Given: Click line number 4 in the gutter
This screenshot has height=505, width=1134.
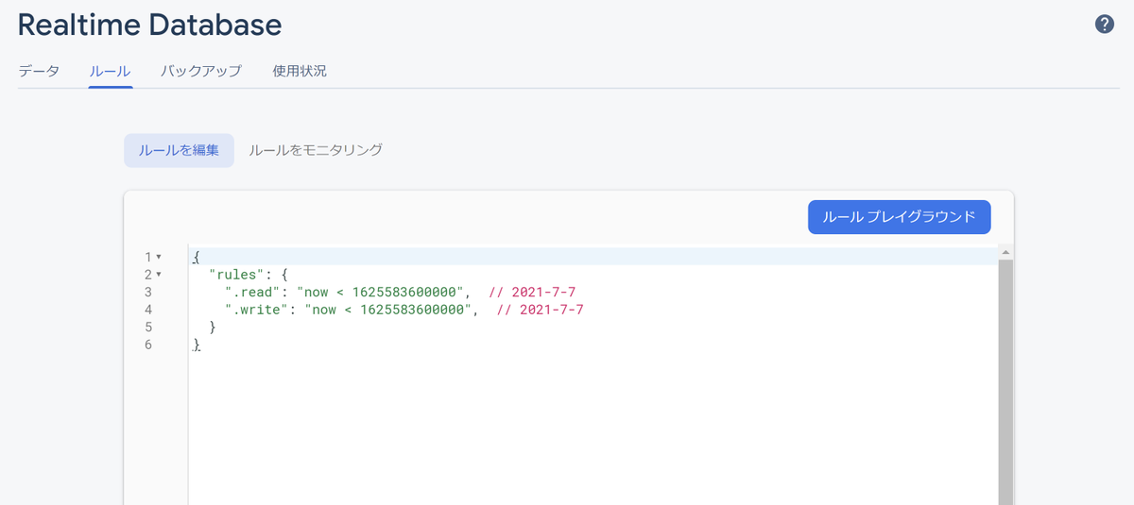Looking at the screenshot, I should click(148, 310).
